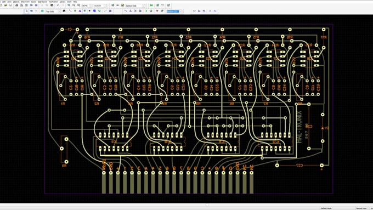Select the black via placement icon

(89, 11)
